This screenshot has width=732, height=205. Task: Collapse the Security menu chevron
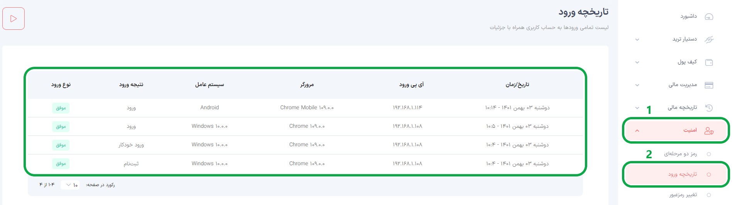tap(637, 130)
